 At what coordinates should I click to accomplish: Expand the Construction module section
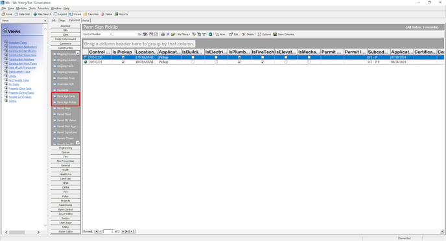(65, 48)
